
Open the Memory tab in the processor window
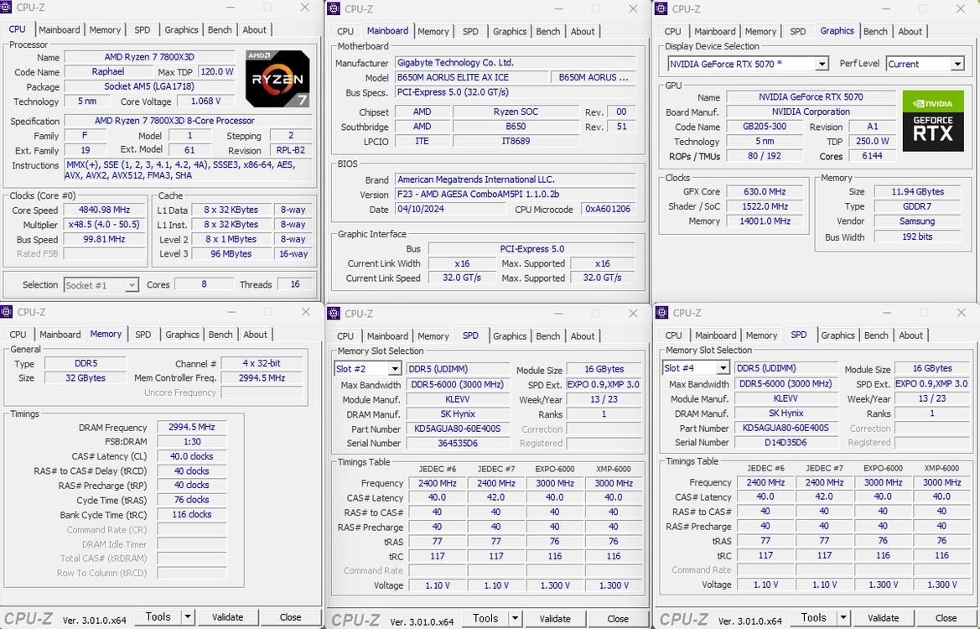click(105, 29)
